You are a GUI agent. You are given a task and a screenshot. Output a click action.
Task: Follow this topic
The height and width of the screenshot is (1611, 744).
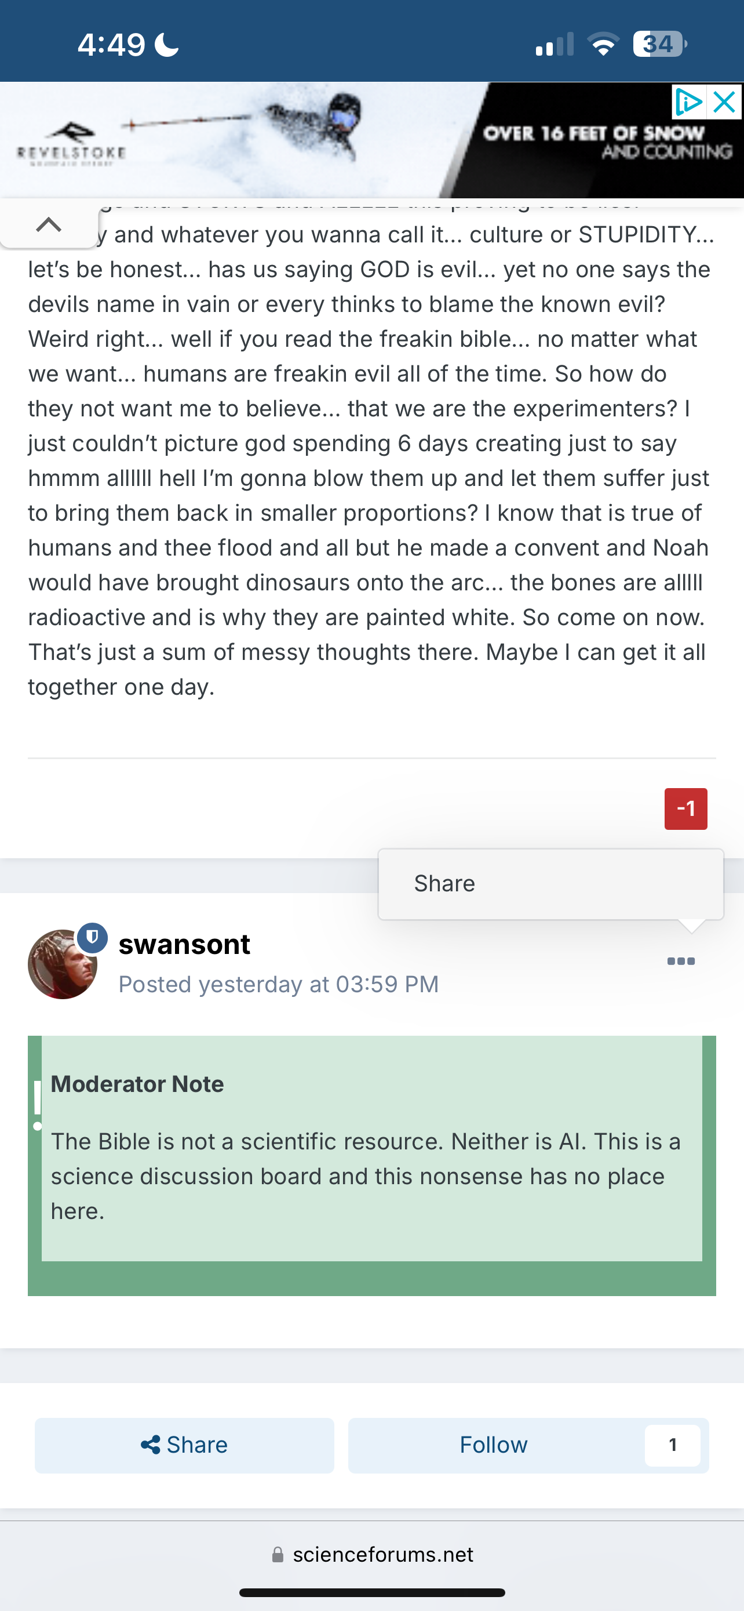(x=494, y=1445)
